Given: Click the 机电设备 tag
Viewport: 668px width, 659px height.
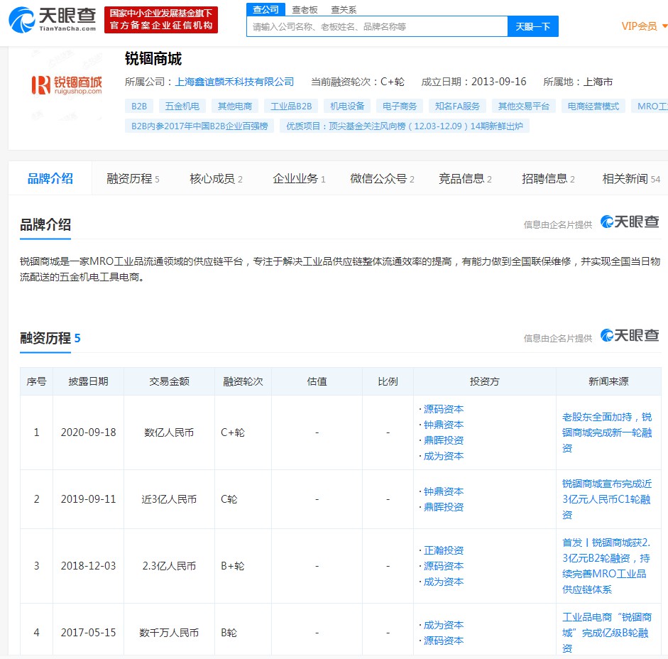Looking at the screenshot, I should point(347,106).
